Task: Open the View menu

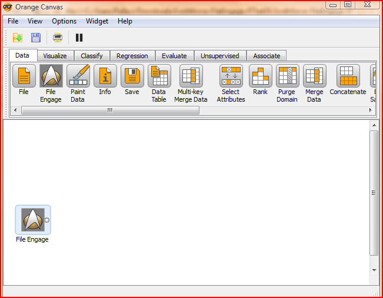Action: (x=35, y=21)
